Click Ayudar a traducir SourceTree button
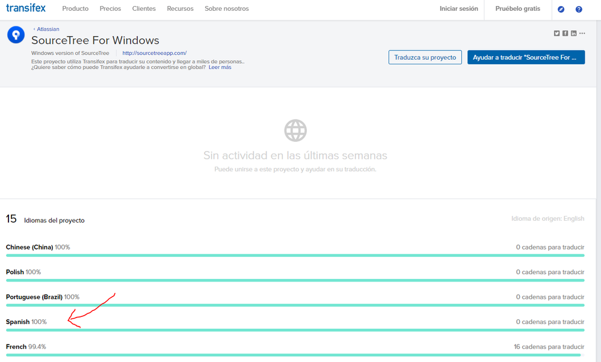The width and height of the screenshot is (601, 362). coord(526,57)
